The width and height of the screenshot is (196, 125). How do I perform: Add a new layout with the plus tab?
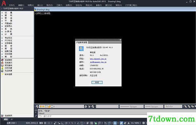[x=12, y=119]
